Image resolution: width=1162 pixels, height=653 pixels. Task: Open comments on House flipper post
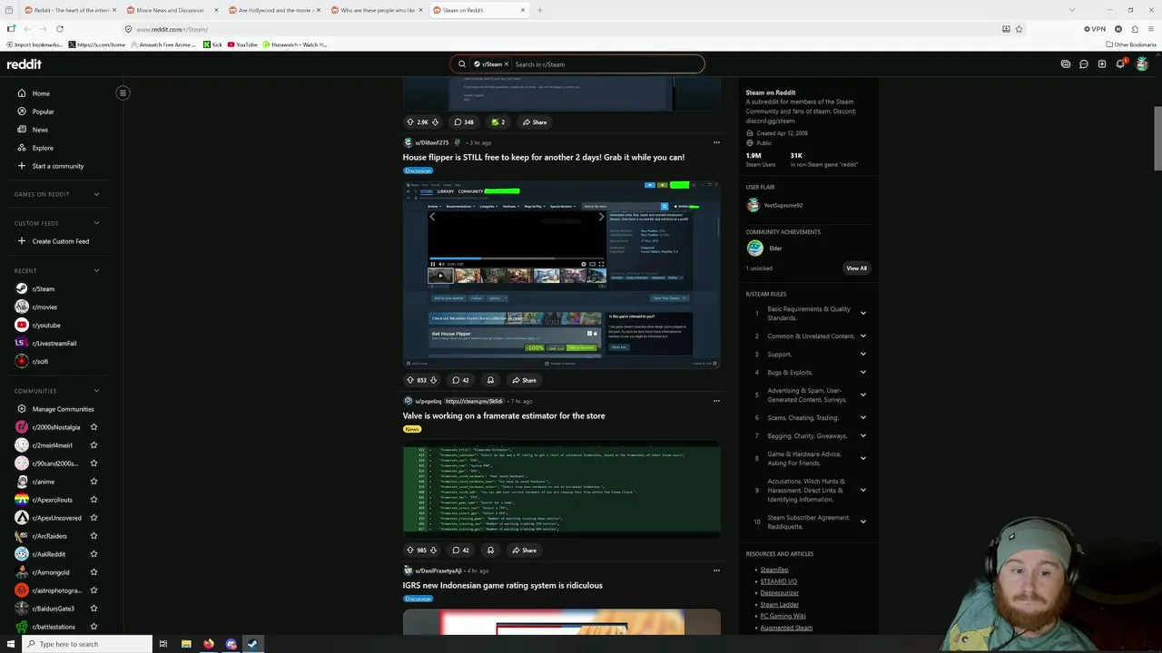tap(461, 380)
